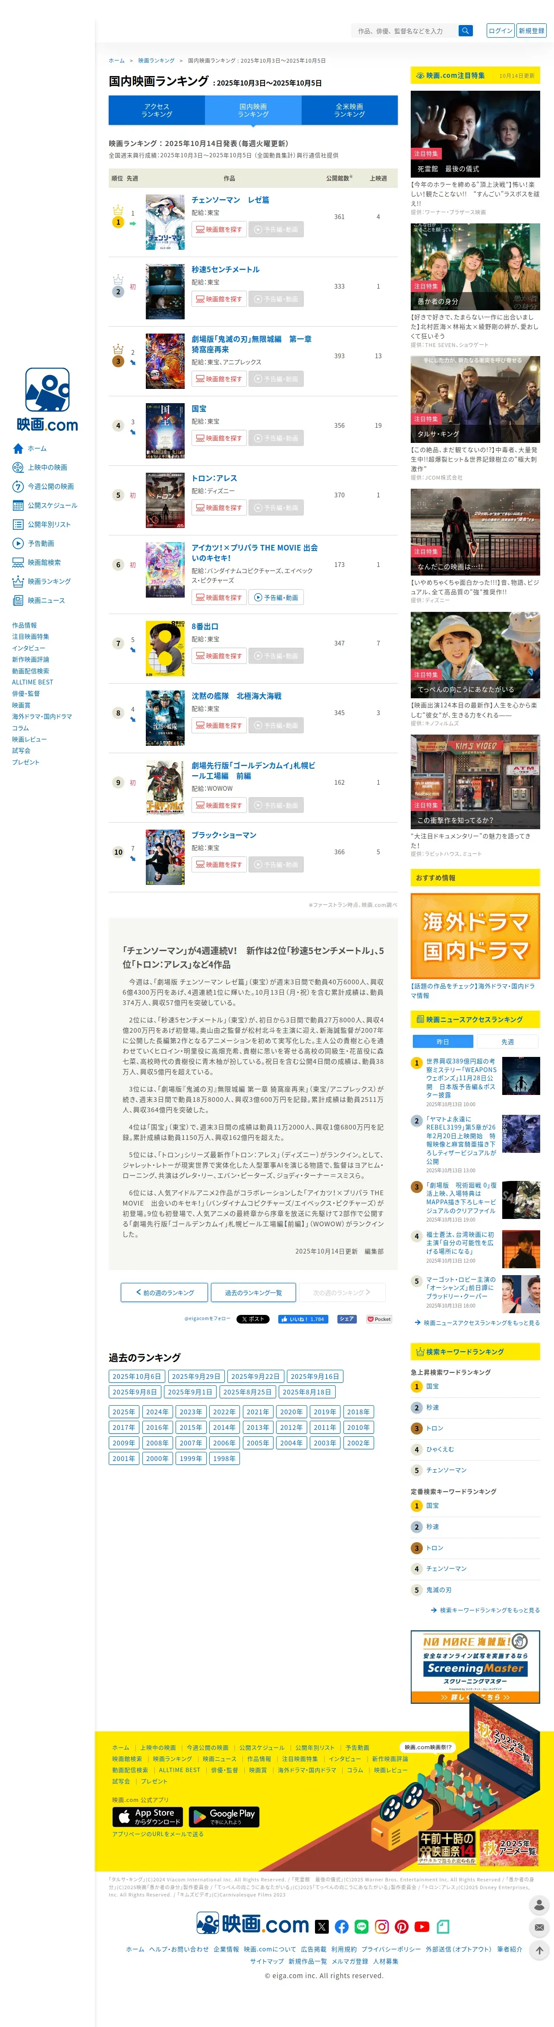Open past ranking year 1998年
This screenshot has width=554, height=2027.
(x=225, y=1459)
